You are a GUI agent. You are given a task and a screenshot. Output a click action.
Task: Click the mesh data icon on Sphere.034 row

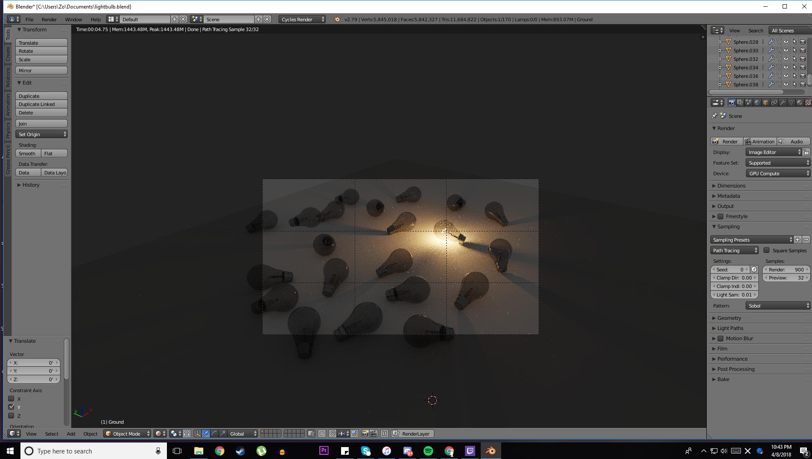pos(779,67)
